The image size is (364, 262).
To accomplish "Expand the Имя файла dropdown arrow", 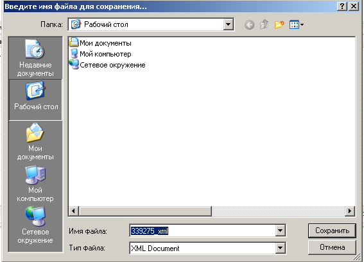I will coord(280,231).
